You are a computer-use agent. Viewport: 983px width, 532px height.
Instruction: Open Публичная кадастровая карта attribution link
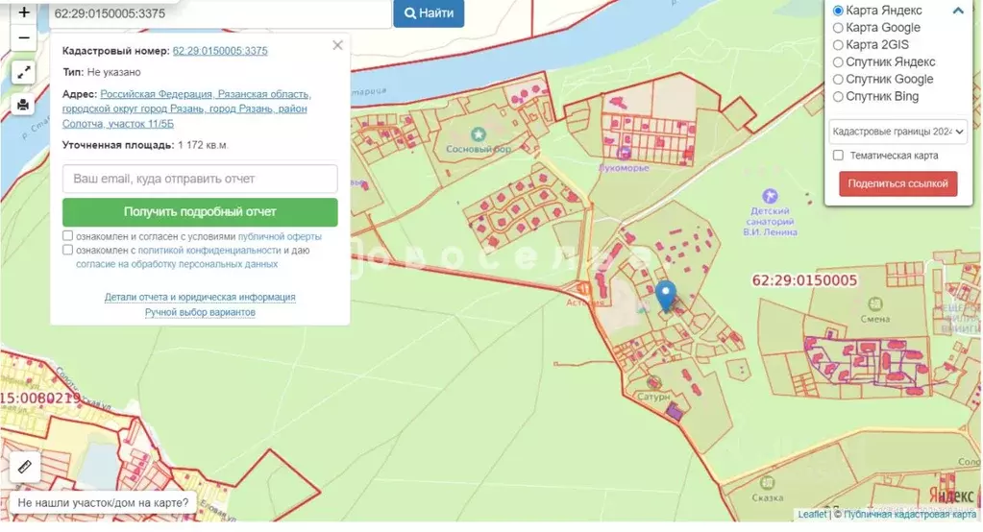pyautogui.click(x=910, y=514)
